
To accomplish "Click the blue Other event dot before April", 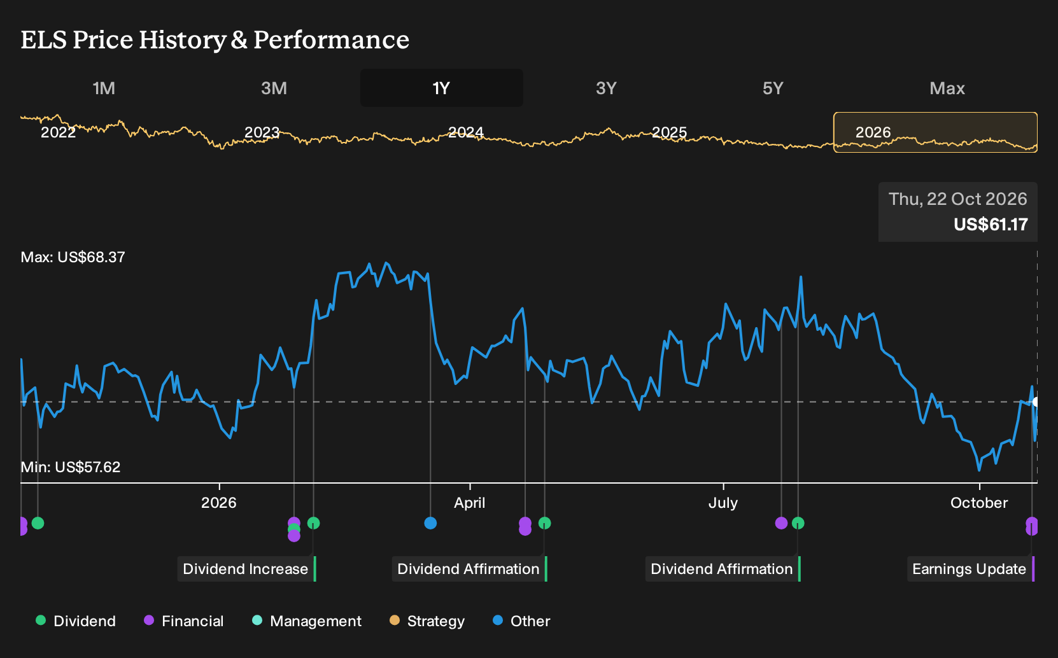I will tap(430, 523).
